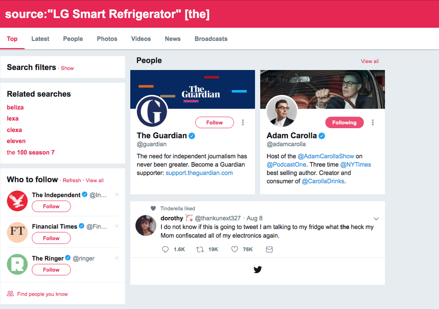Open the support.theguardian.com link
439x309 pixels.
click(x=199, y=173)
